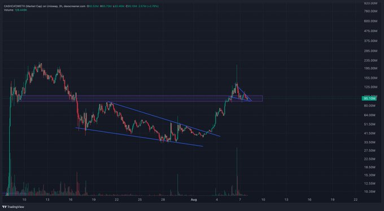The height and width of the screenshot is (211, 384).
Task: Click the 51.50M price axis label
Action: tap(370, 124)
